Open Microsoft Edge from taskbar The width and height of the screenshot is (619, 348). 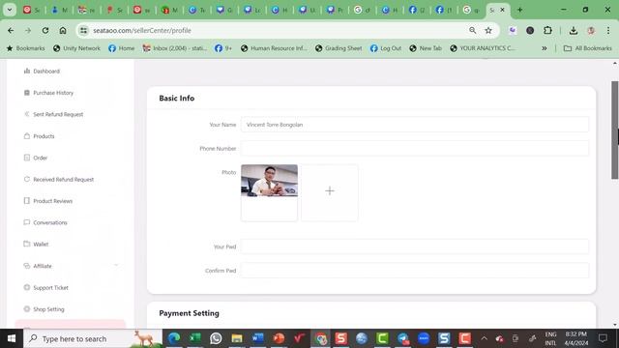(x=174, y=338)
